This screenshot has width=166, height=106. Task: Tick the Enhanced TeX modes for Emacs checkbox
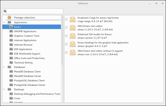(x=66, y=36)
